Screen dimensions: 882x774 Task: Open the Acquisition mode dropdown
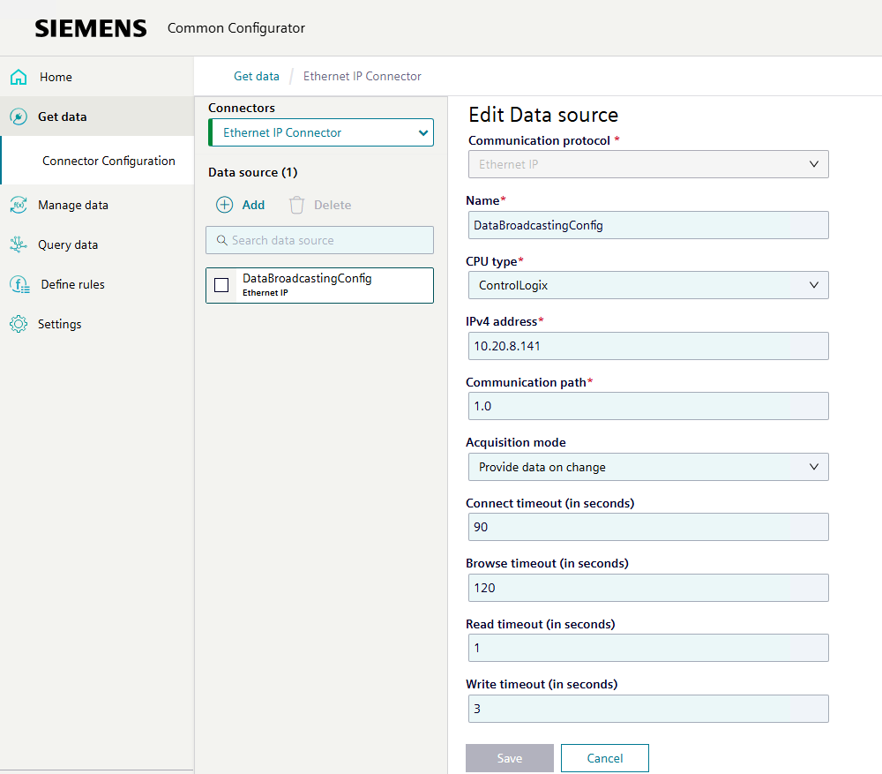click(648, 467)
